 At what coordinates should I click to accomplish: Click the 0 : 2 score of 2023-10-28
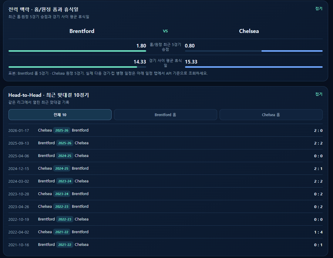pos(318,194)
